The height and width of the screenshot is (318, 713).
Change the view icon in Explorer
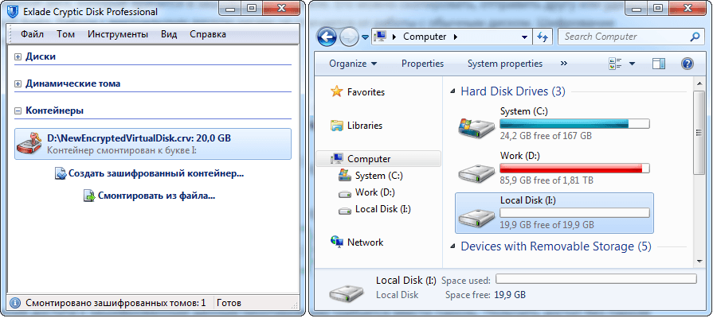click(615, 64)
